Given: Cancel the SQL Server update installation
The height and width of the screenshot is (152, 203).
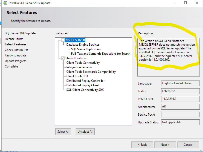Looking at the screenshot, I should (x=188, y=144).
